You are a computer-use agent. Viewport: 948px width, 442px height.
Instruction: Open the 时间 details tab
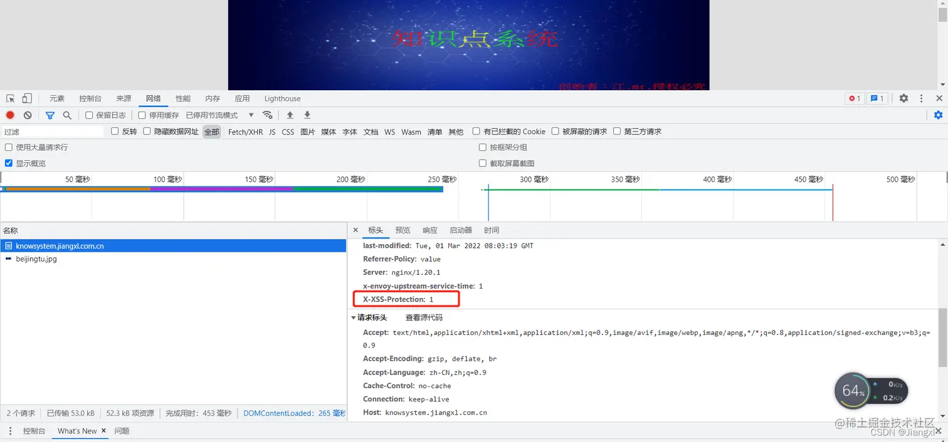492,230
